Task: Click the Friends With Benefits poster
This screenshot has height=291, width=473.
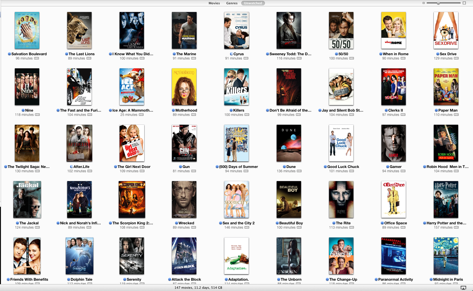Action: click(27, 256)
